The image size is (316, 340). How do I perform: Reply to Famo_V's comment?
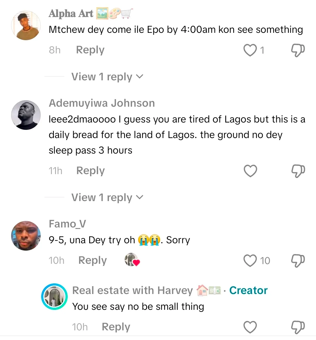pos(92,260)
